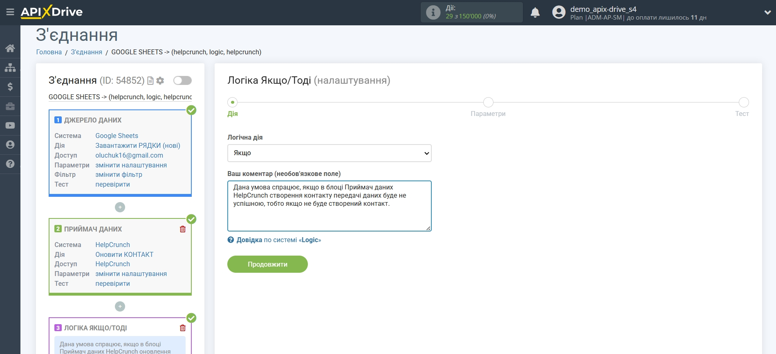Image resolution: width=776 pixels, height=354 pixels.
Task: Click the ПРИЙМАЧ ДАНИХ block header
Action: tap(93, 229)
